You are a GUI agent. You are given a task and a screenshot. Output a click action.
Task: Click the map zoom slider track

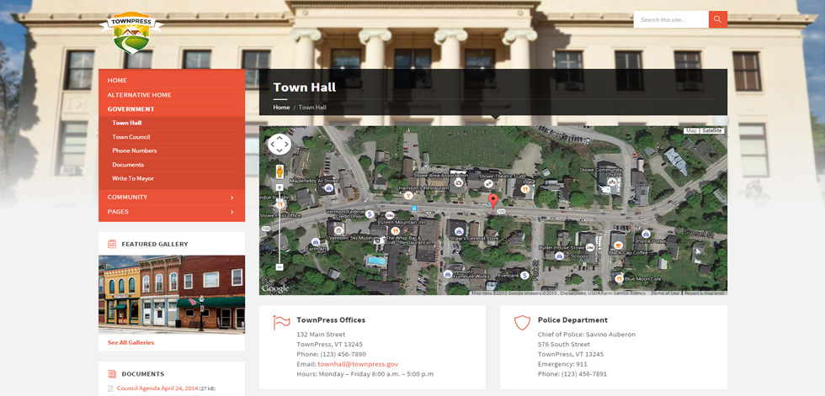click(x=279, y=227)
